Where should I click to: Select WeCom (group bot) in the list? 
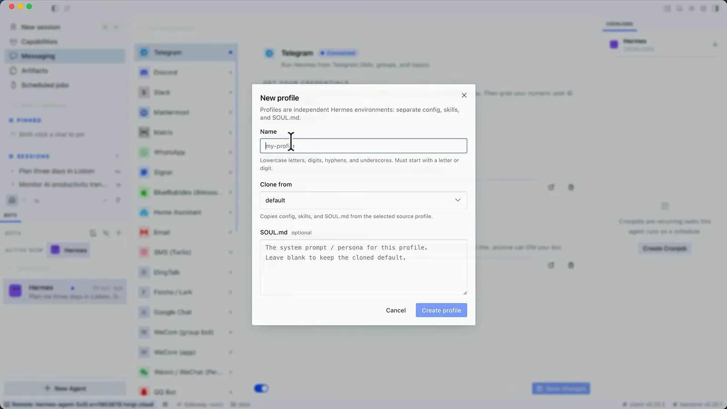(186, 332)
